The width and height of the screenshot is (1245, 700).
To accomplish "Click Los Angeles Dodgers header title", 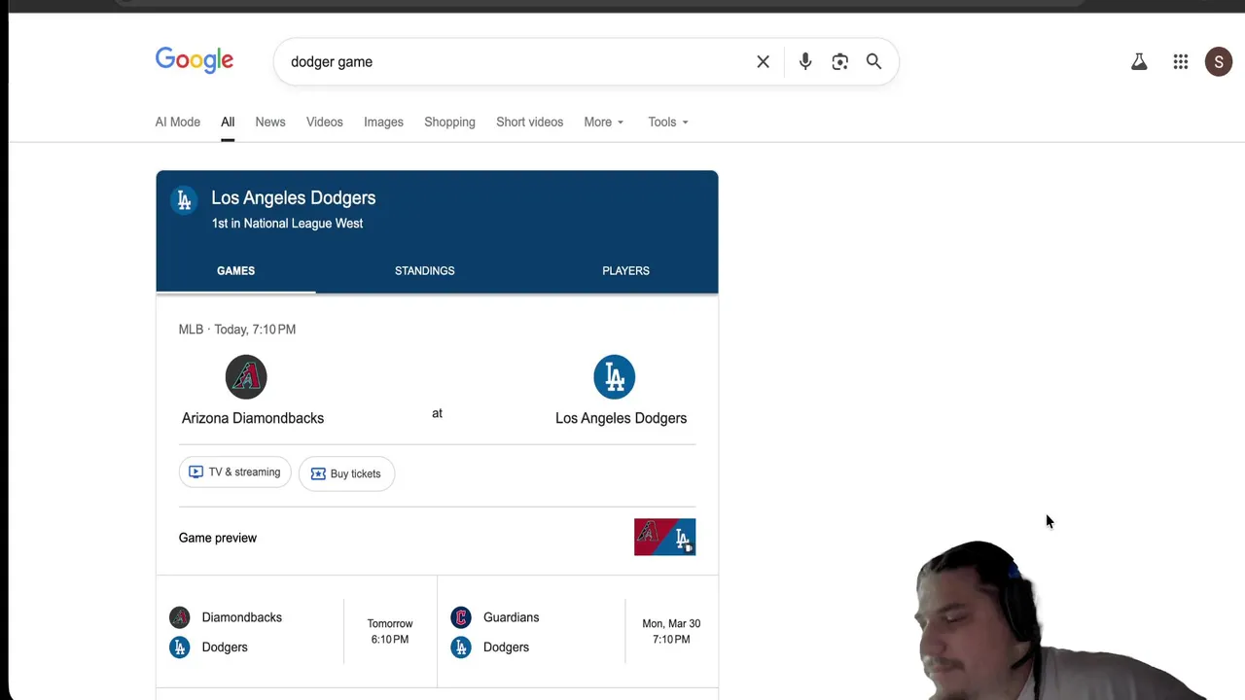I will tap(294, 198).
